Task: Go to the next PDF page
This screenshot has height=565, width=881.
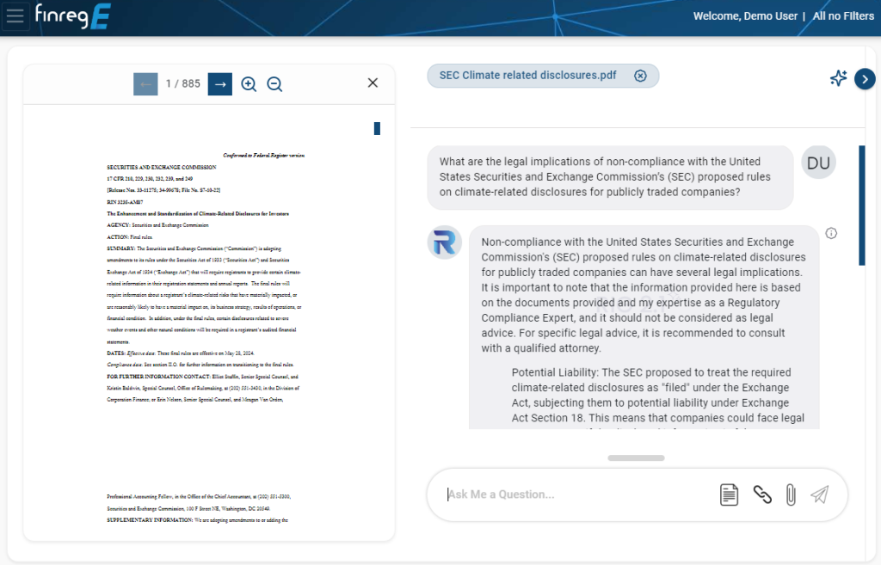Action: point(220,83)
